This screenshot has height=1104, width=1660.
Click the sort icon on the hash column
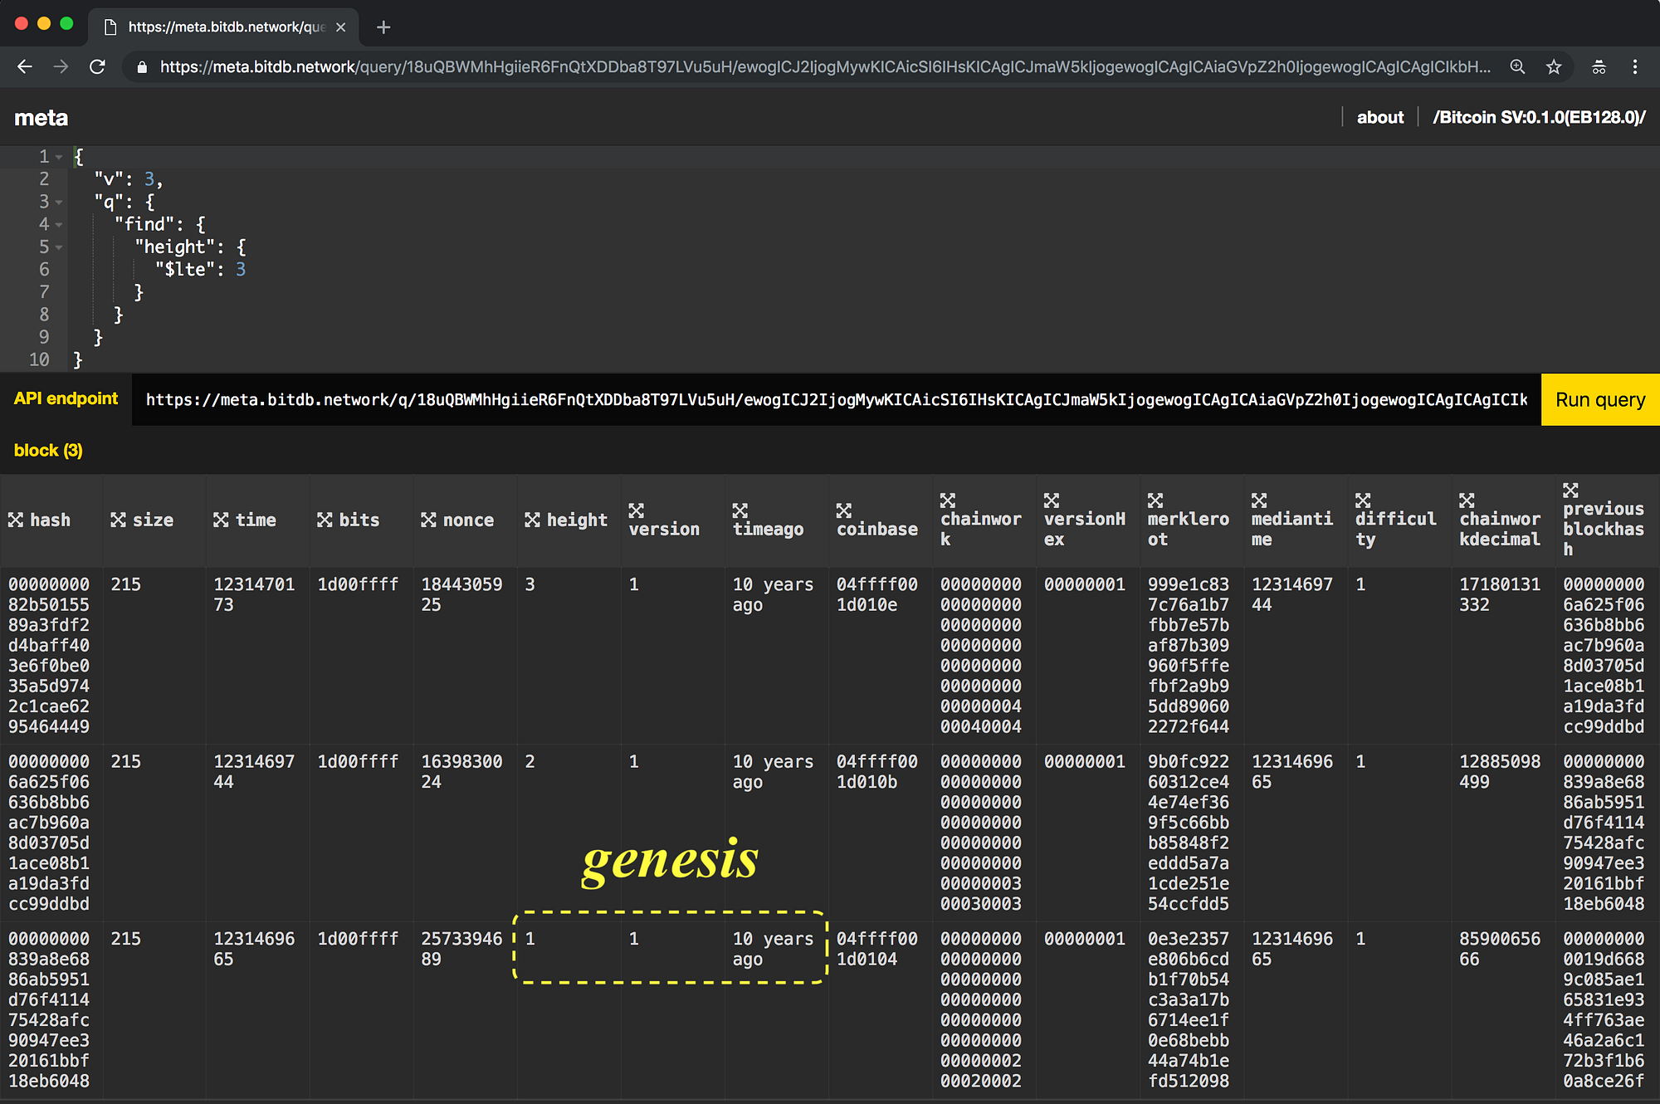(x=17, y=520)
